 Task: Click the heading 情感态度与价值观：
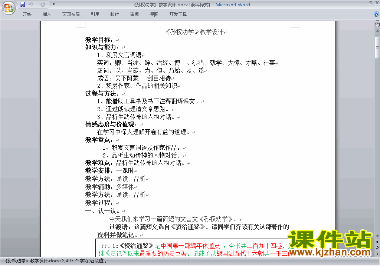(111, 124)
